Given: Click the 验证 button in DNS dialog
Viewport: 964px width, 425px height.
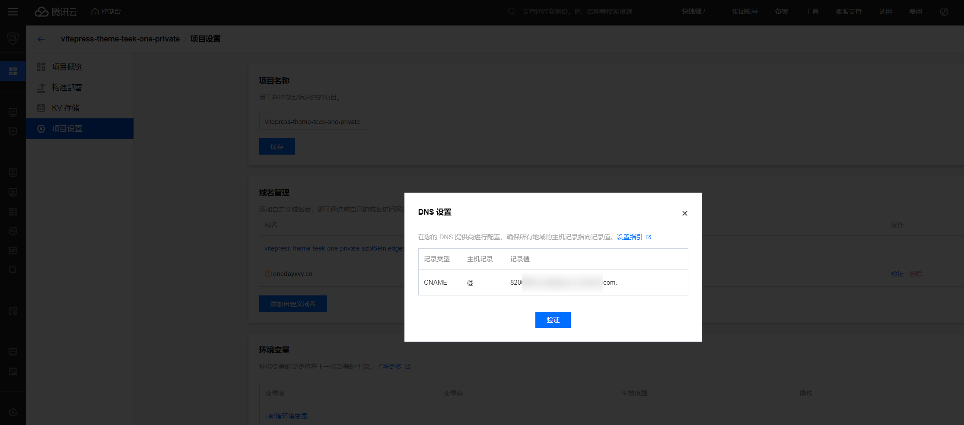Looking at the screenshot, I should pyautogui.click(x=553, y=320).
